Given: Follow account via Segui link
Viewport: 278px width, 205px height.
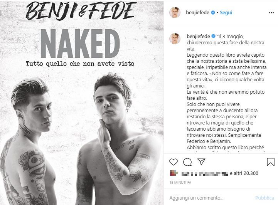Looking at the screenshot, I should 226,13.
